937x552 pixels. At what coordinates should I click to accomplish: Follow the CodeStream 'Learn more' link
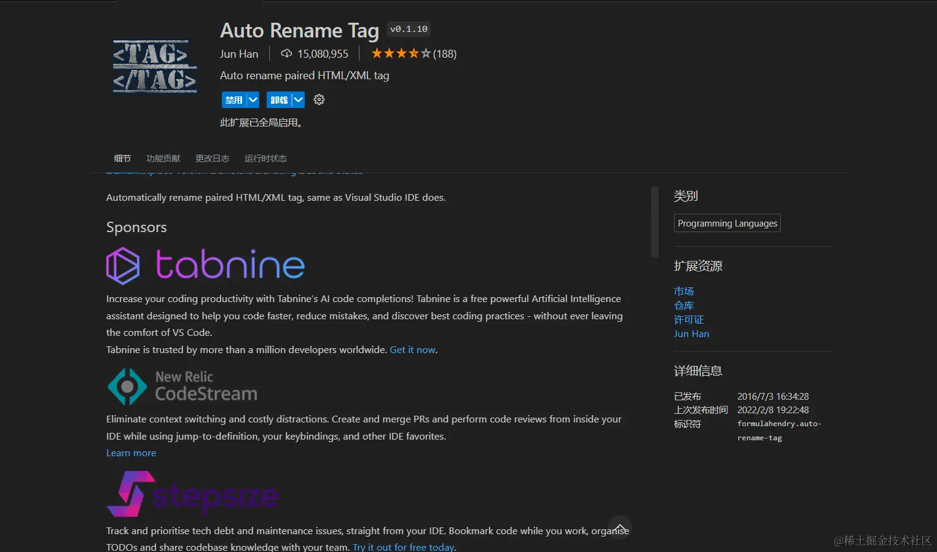click(131, 453)
